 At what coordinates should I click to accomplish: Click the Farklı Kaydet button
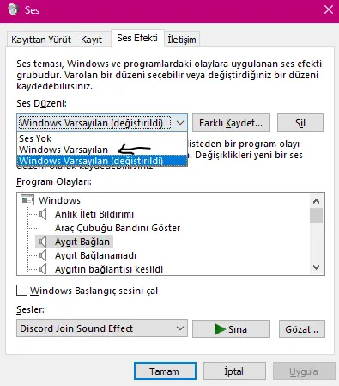tap(231, 123)
